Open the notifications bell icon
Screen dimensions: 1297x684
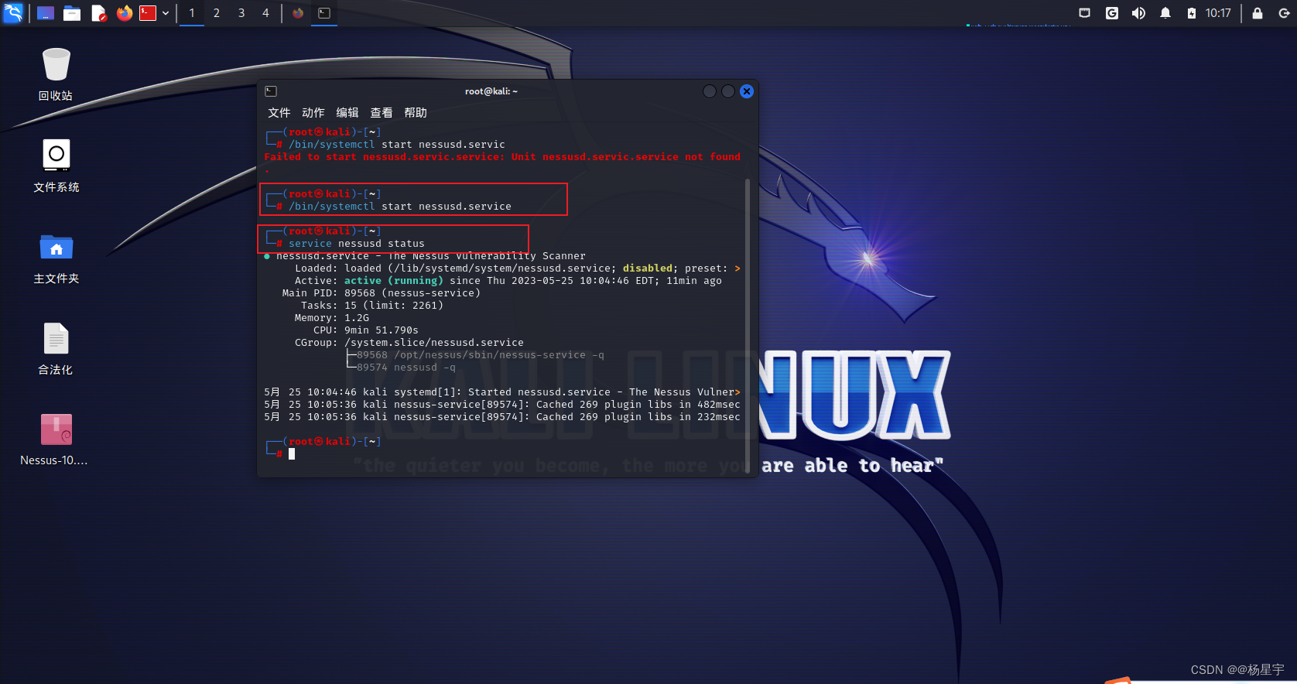point(1165,13)
